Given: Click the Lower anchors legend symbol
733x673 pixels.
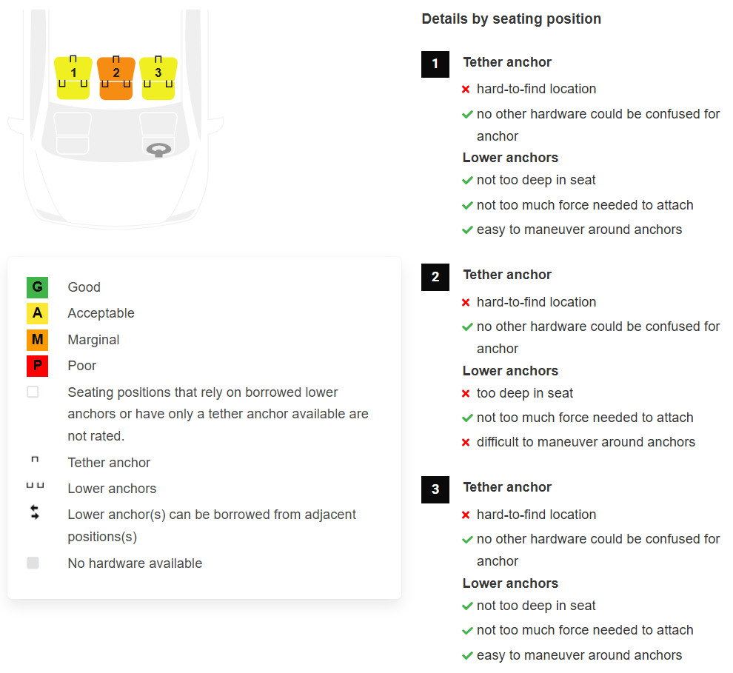Looking at the screenshot, I should point(35,486).
